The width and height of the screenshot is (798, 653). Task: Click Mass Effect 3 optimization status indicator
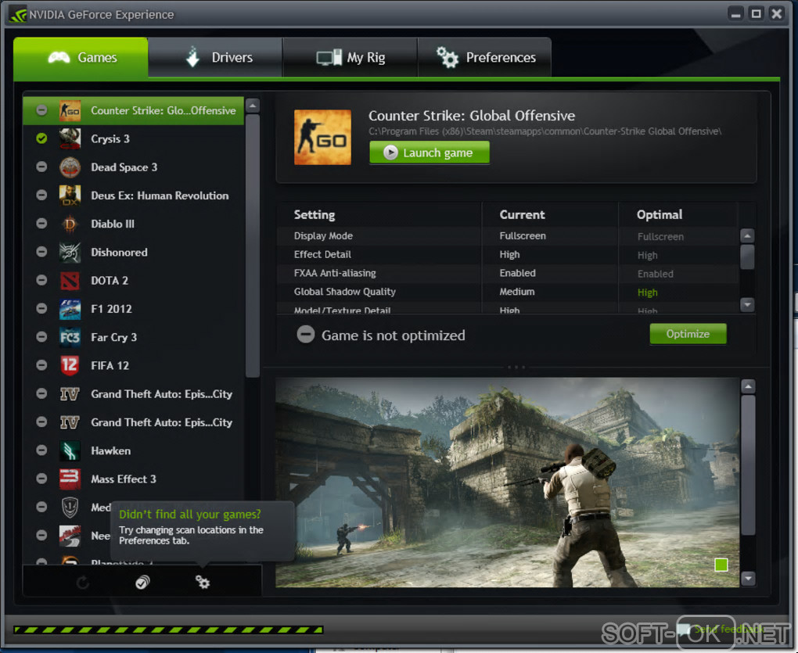pos(41,479)
